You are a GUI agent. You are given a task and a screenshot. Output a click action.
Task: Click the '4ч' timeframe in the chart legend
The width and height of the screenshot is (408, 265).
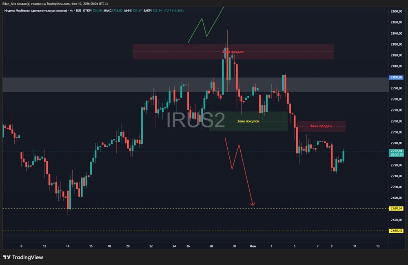[71, 11]
